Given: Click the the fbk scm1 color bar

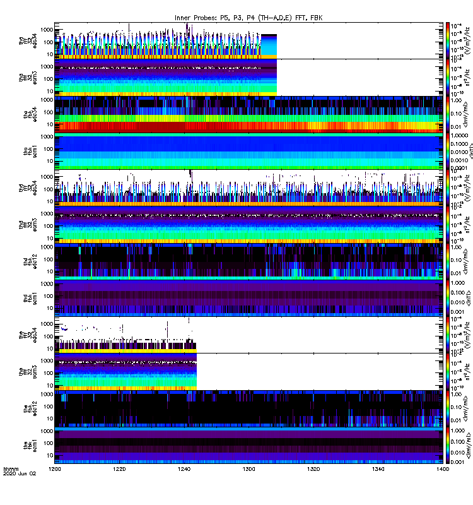Looking at the screenshot, I should (x=448, y=445).
